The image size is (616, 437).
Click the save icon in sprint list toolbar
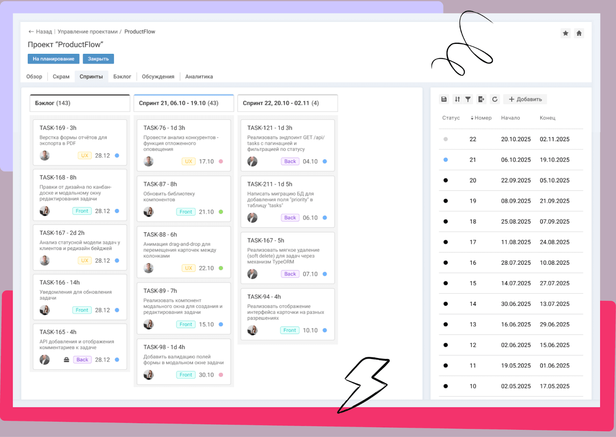[x=444, y=99]
